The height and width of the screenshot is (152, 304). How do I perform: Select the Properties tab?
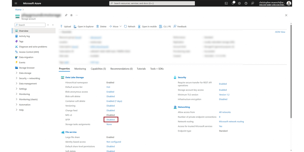click(64, 69)
